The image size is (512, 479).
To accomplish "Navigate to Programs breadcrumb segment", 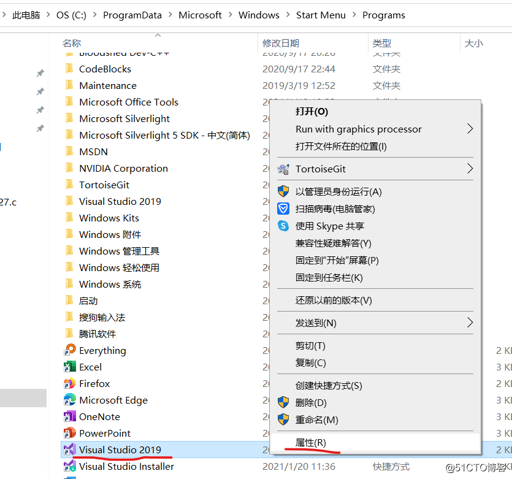I will [384, 15].
